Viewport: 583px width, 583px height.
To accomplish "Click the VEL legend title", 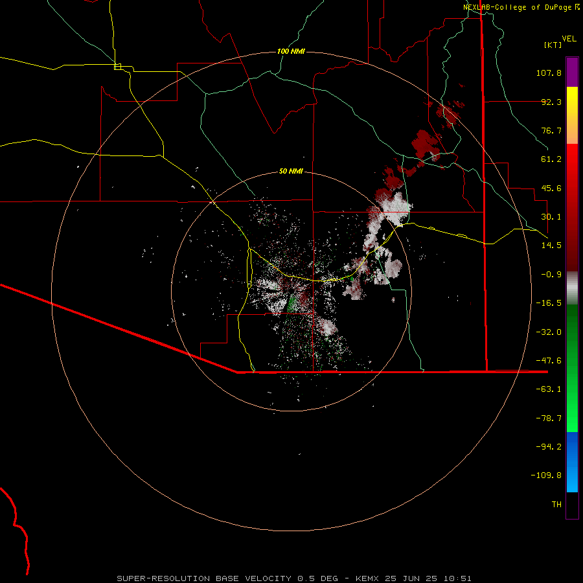I will [x=569, y=38].
